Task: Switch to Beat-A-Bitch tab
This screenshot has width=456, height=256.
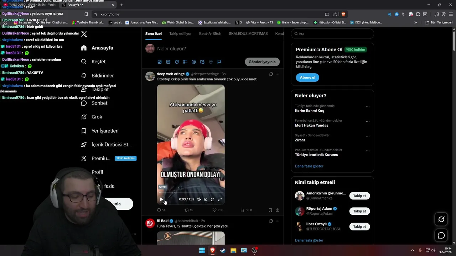Action: (210, 34)
